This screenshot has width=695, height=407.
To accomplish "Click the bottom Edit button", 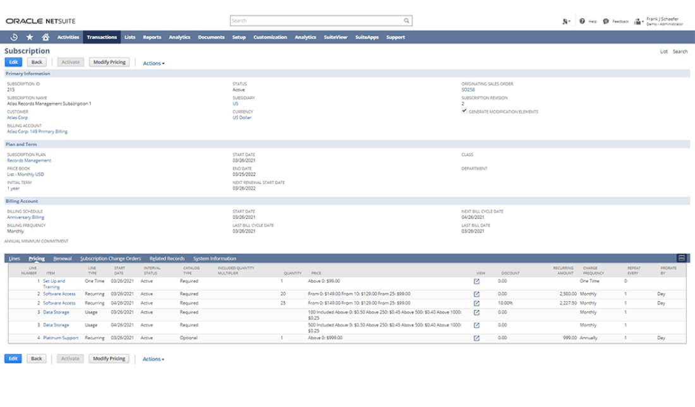I will coord(13,358).
